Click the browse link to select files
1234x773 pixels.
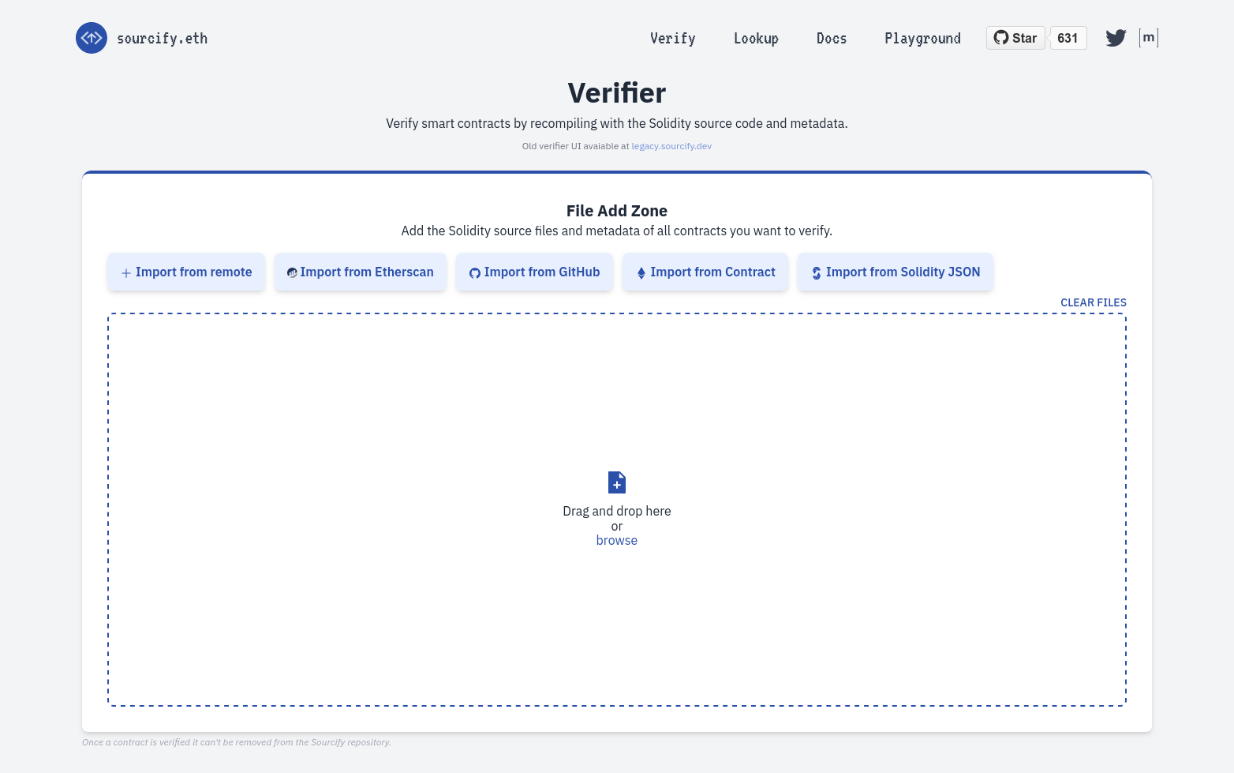click(616, 540)
